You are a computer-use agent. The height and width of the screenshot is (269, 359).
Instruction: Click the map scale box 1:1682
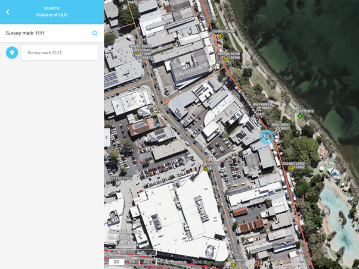coord(132,252)
